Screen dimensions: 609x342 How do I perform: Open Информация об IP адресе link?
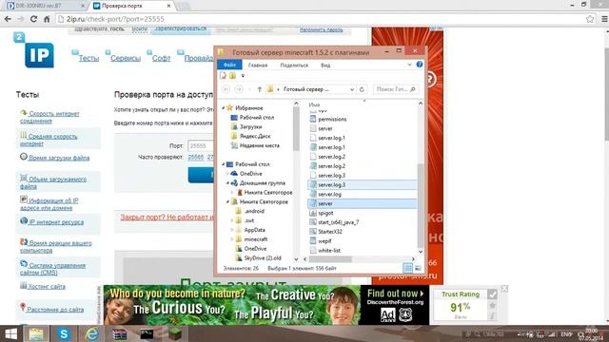(x=49, y=204)
